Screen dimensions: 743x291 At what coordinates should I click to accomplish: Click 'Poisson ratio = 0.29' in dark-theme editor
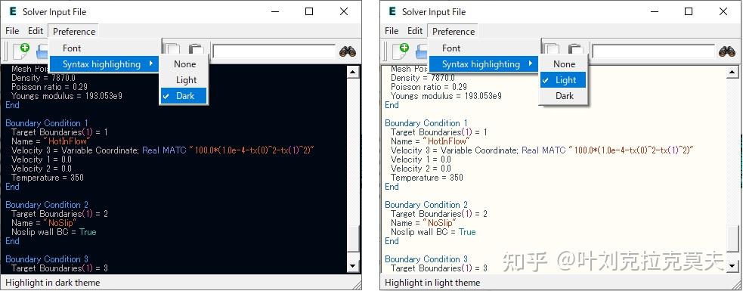pyautogui.click(x=49, y=87)
